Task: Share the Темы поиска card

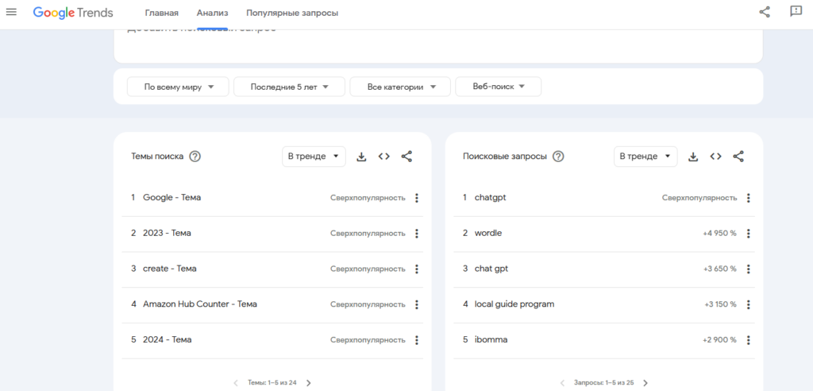Action: (x=406, y=157)
